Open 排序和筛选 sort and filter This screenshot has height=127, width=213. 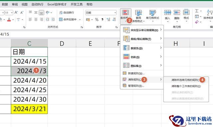click(209, 16)
